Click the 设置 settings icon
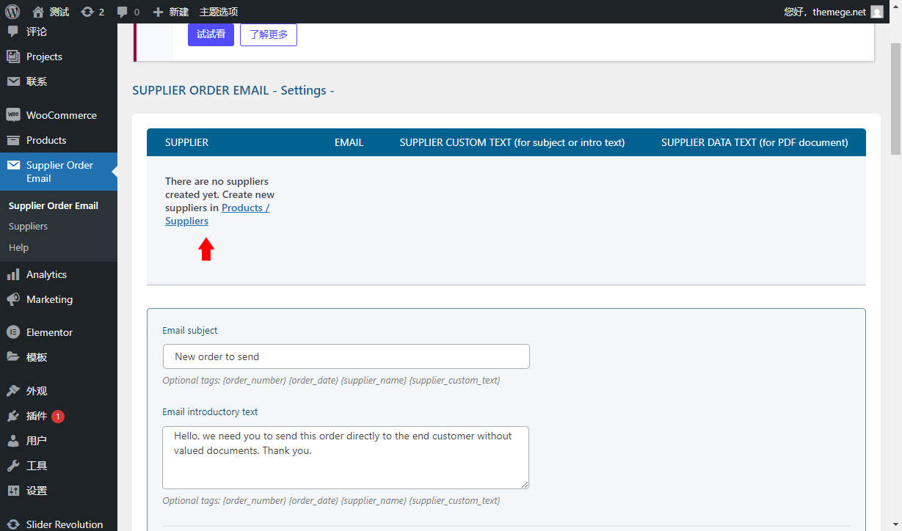This screenshot has height=531, width=902. 12,491
